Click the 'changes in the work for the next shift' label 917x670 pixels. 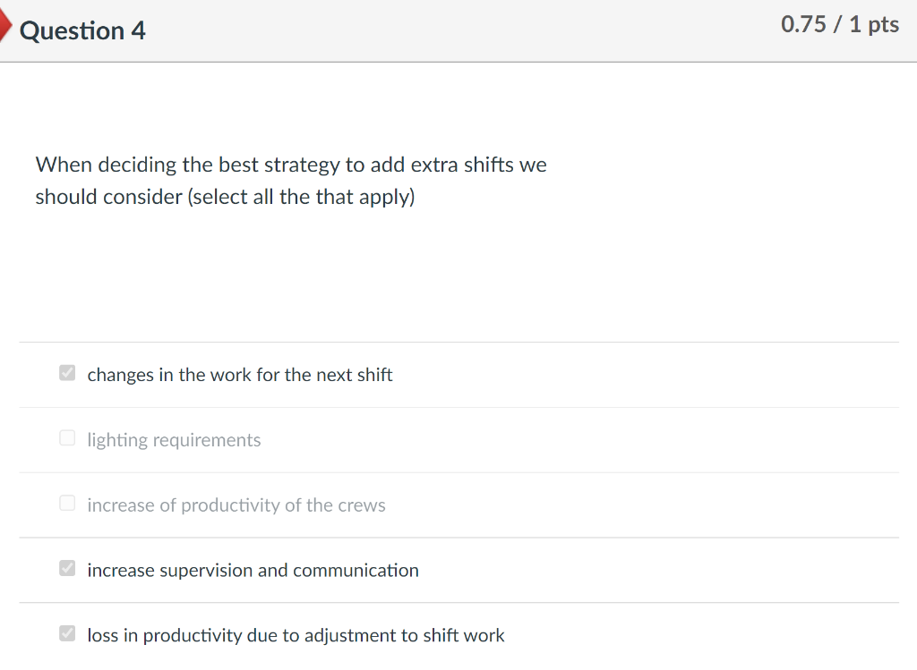coord(239,375)
